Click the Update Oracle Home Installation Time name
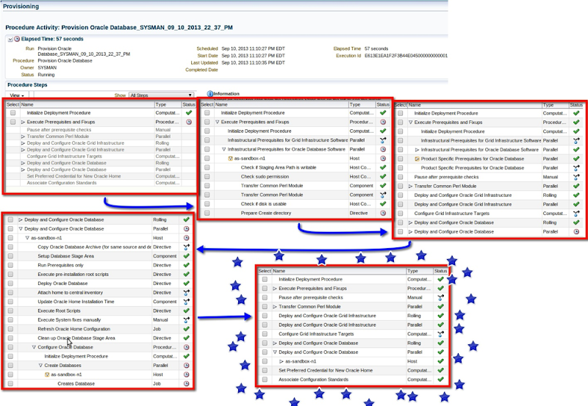588x406 pixels. (76, 302)
